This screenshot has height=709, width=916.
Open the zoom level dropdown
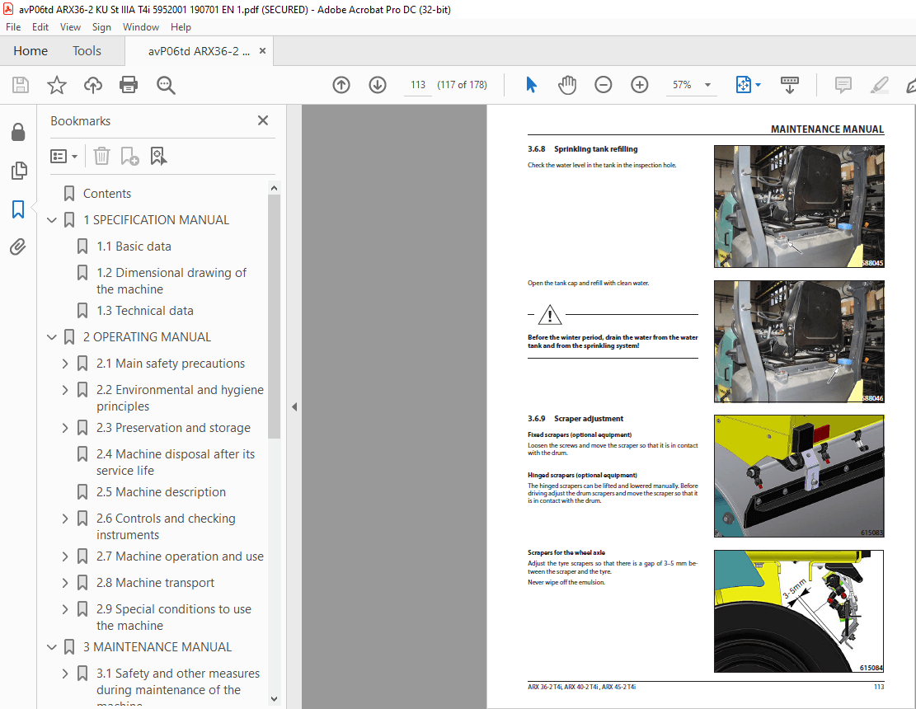click(707, 84)
